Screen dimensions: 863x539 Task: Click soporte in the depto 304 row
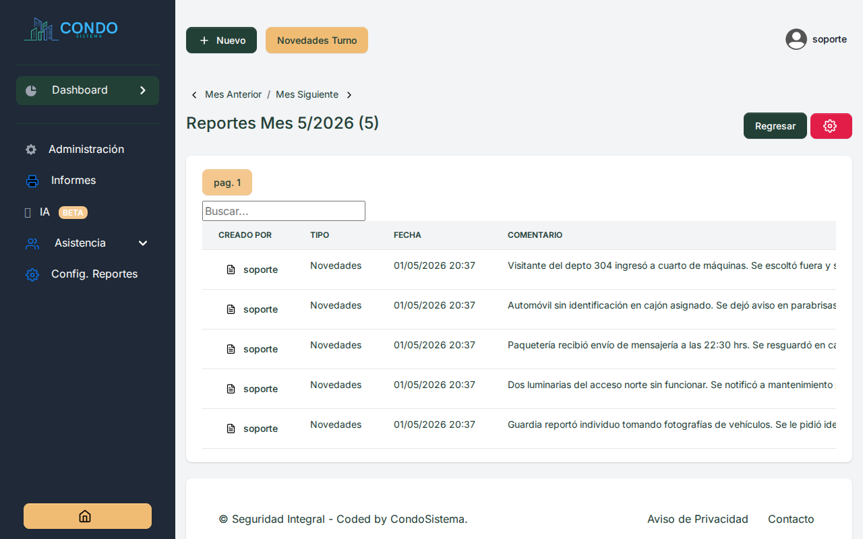pos(260,269)
